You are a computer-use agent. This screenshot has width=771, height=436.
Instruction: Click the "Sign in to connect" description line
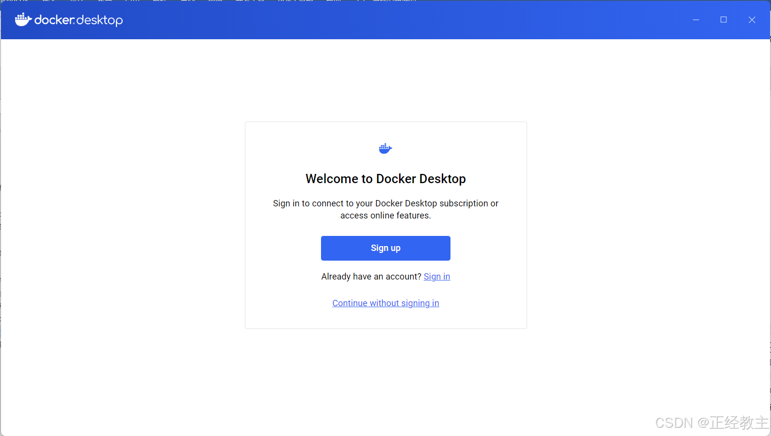point(385,203)
